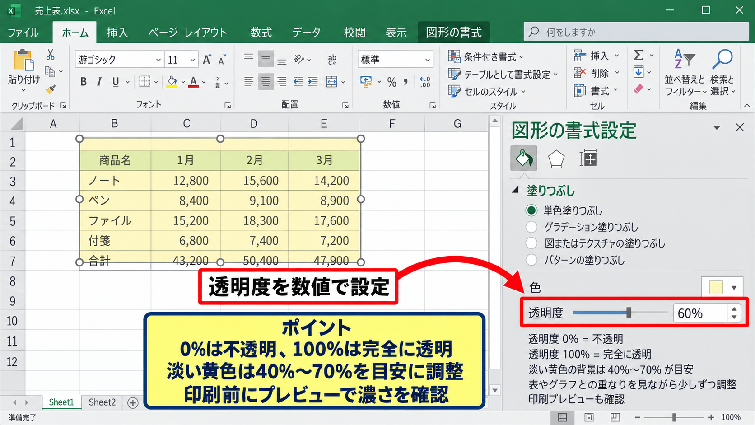Click the increase decimal icon

tap(425, 82)
